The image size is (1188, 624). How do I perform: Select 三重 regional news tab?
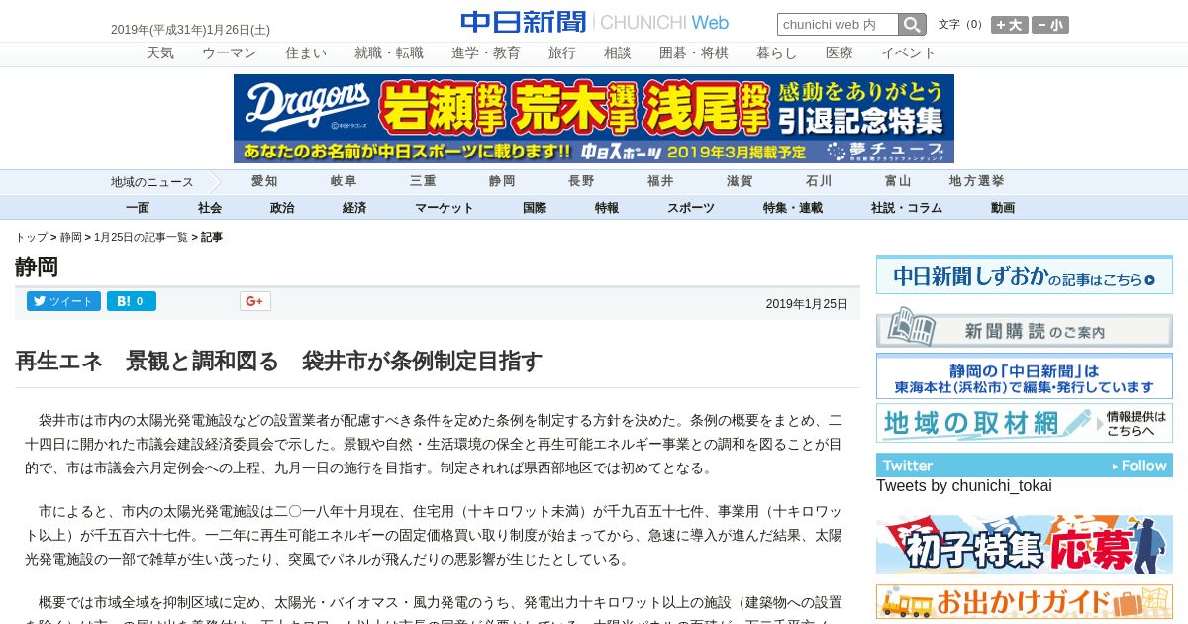click(423, 181)
